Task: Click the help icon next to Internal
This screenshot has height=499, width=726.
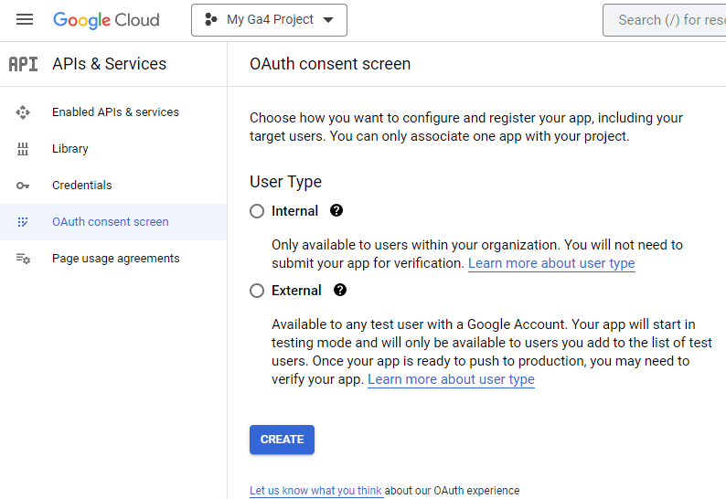Action: coord(336,210)
